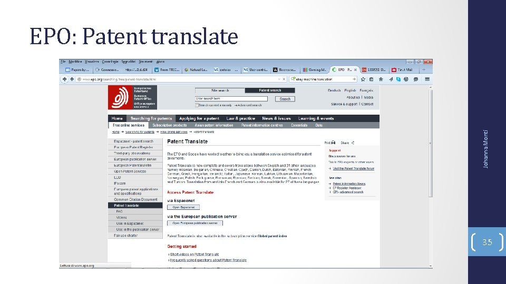Image resolution: width=506 pixels, height=284 pixels.
Task: Close the EPO tab with its X
Action: [356, 69]
